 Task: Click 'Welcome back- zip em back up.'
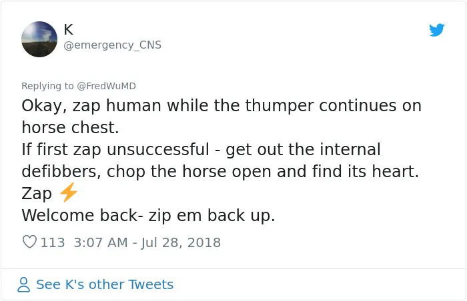(x=148, y=215)
